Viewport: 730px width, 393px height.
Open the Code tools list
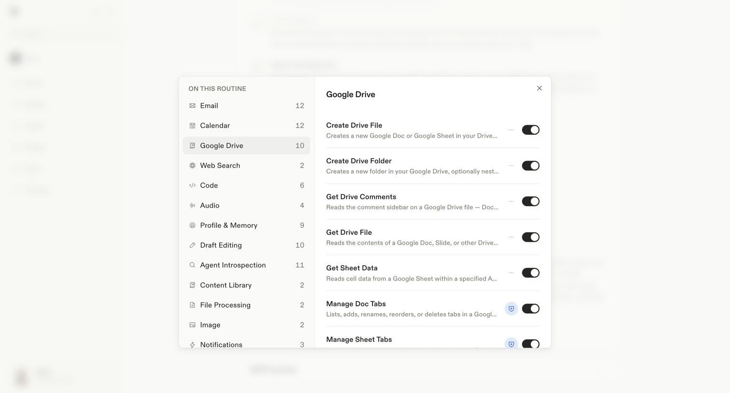click(x=246, y=185)
